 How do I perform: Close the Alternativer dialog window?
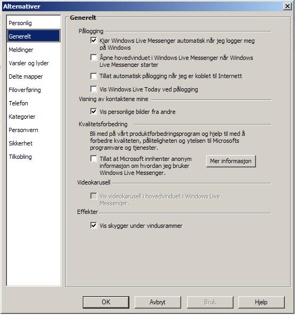(288, 6)
